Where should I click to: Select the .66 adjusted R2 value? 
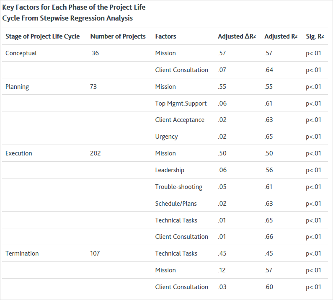click(268, 237)
